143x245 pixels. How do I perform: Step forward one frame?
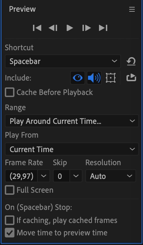tap(87, 28)
